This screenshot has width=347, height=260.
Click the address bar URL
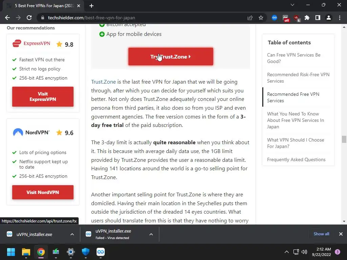click(91, 18)
